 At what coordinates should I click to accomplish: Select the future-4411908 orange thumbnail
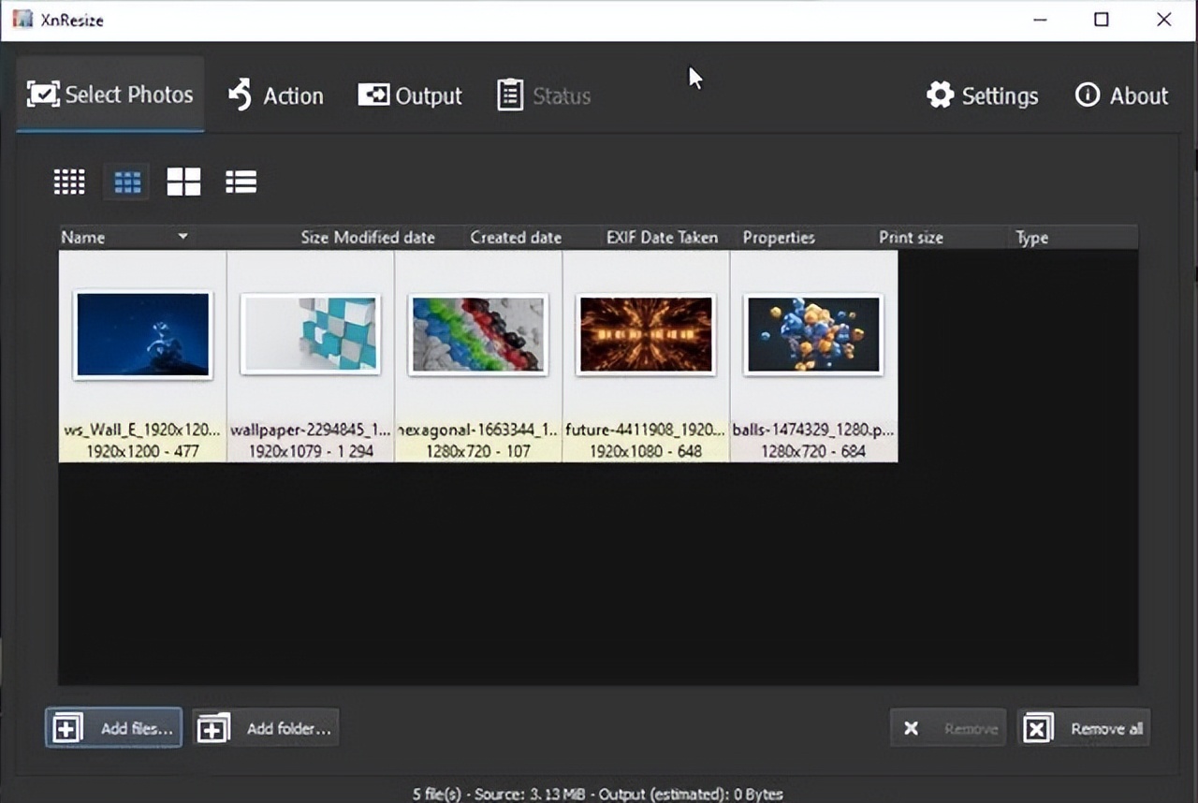coord(646,334)
